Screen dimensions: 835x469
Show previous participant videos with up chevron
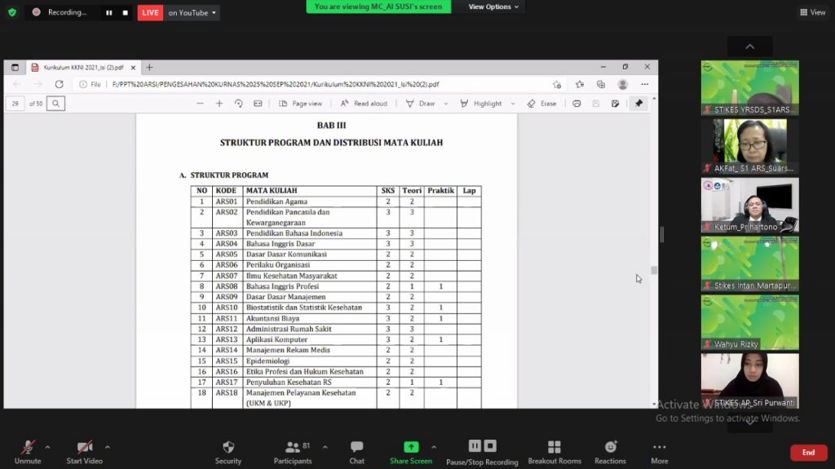click(749, 46)
